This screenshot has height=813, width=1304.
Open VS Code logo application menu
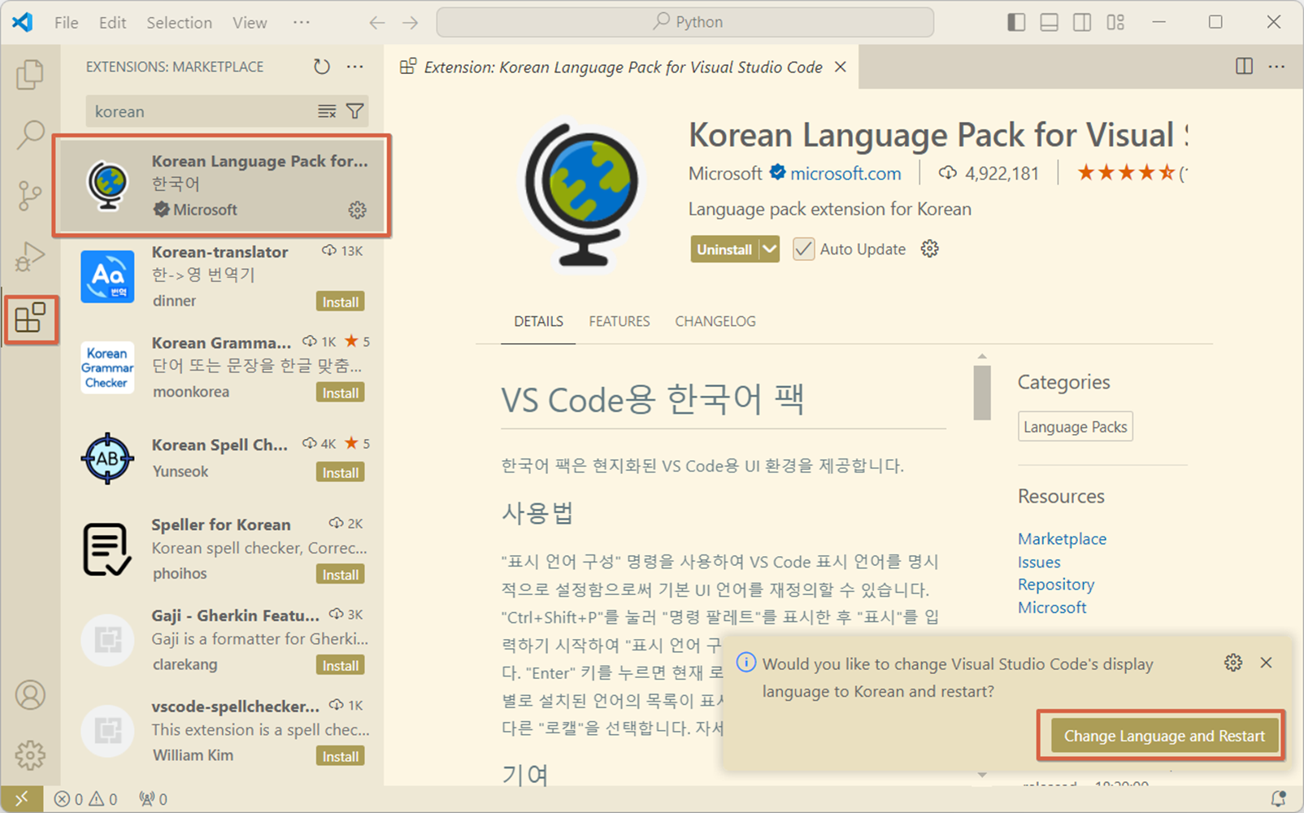[x=23, y=22]
